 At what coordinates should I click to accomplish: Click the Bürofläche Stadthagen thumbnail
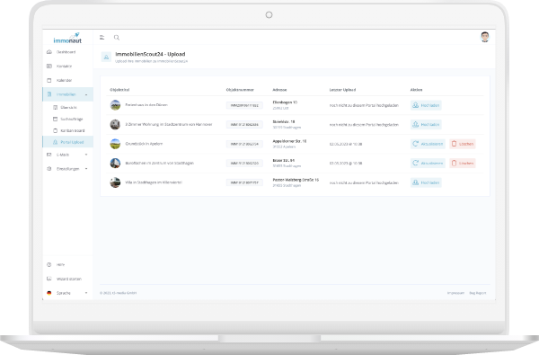115,163
